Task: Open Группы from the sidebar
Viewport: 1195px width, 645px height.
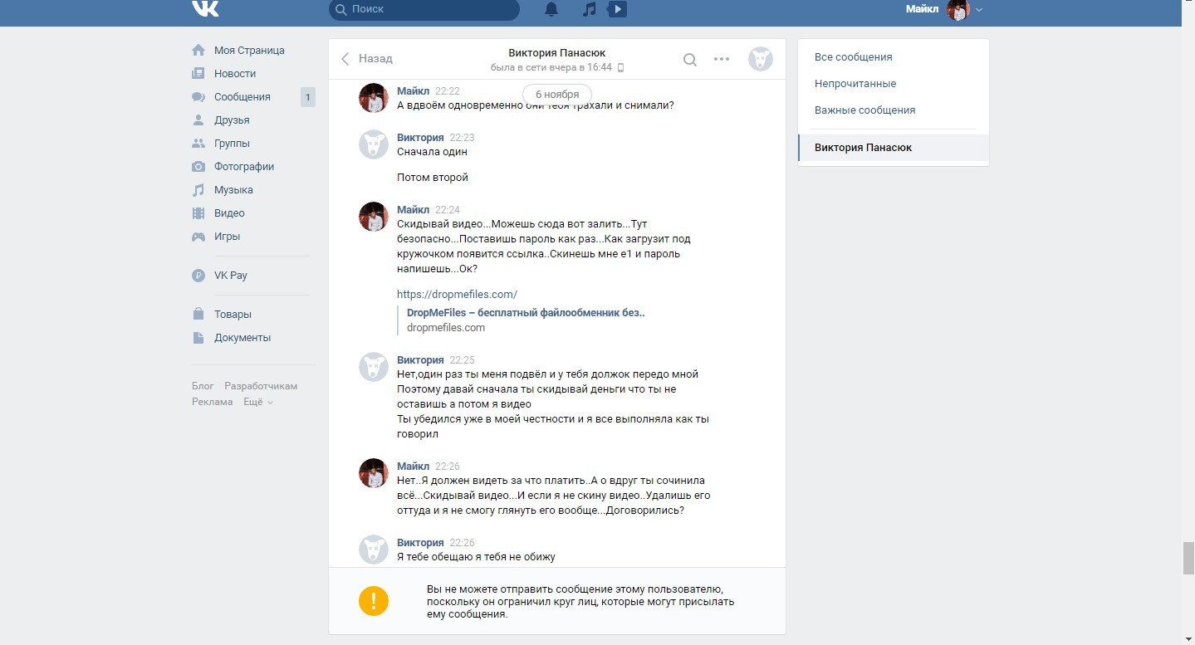Action: click(232, 144)
